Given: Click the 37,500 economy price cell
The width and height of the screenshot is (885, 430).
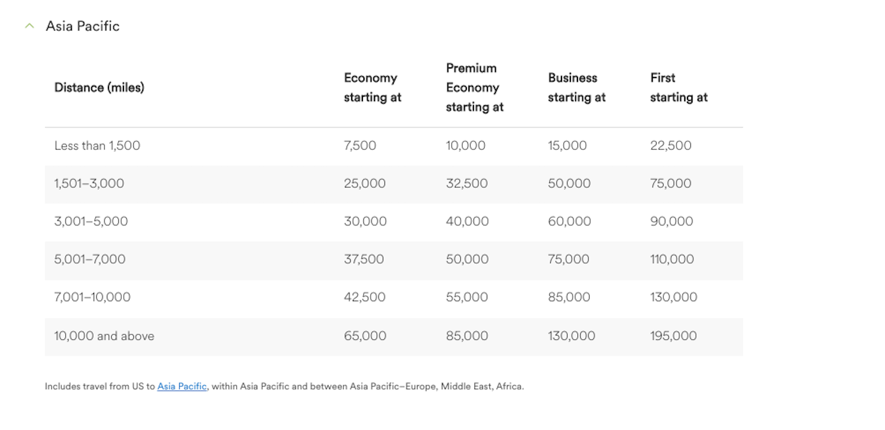Looking at the screenshot, I should coord(363,259).
